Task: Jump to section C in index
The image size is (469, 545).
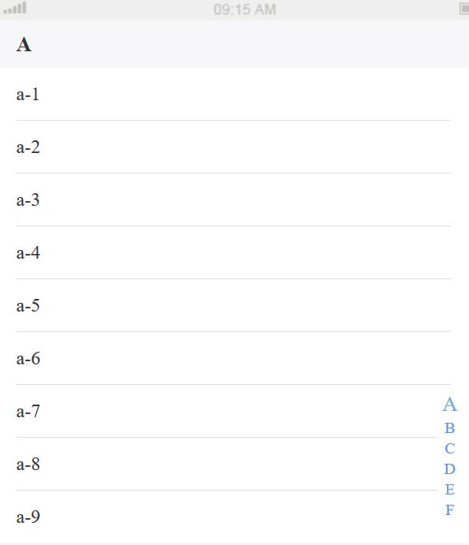Action: pyautogui.click(x=449, y=448)
